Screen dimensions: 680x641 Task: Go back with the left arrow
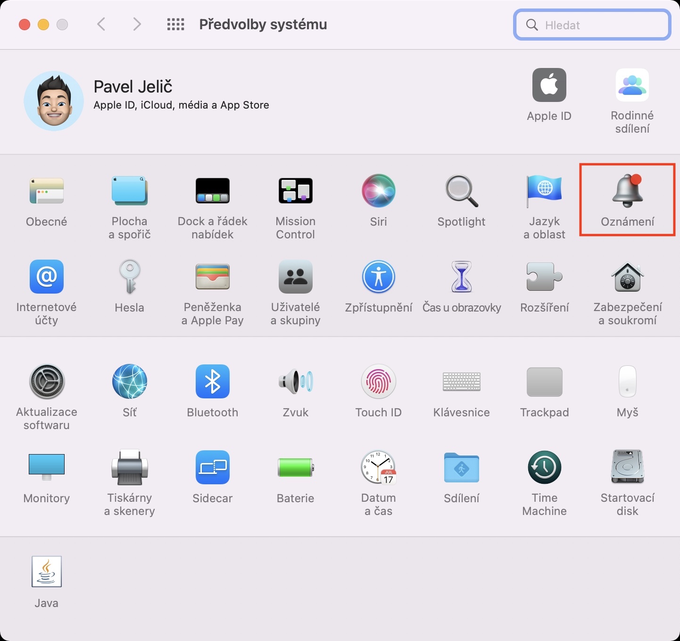coord(101,24)
